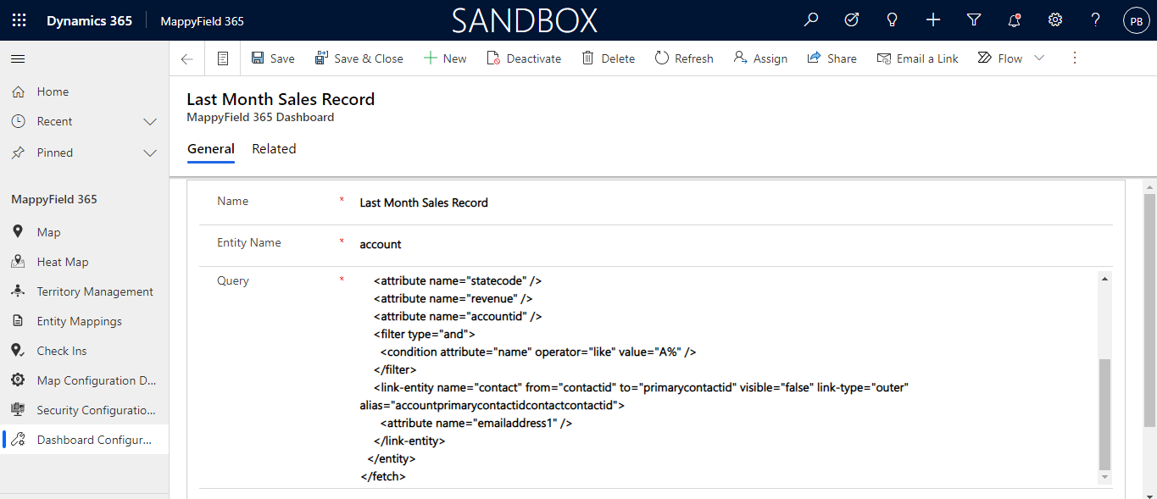Viewport: 1157px width, 499px height.
Task: Open the PB user account avatar
Action: coord(1137,21)
